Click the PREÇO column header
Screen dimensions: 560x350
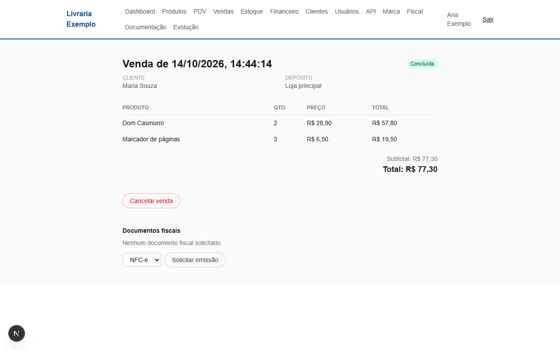pyautogui.click(x=316, y=108)
